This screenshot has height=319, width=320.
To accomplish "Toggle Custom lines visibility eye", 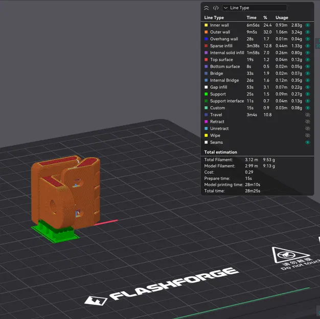I will click(308, 108).
